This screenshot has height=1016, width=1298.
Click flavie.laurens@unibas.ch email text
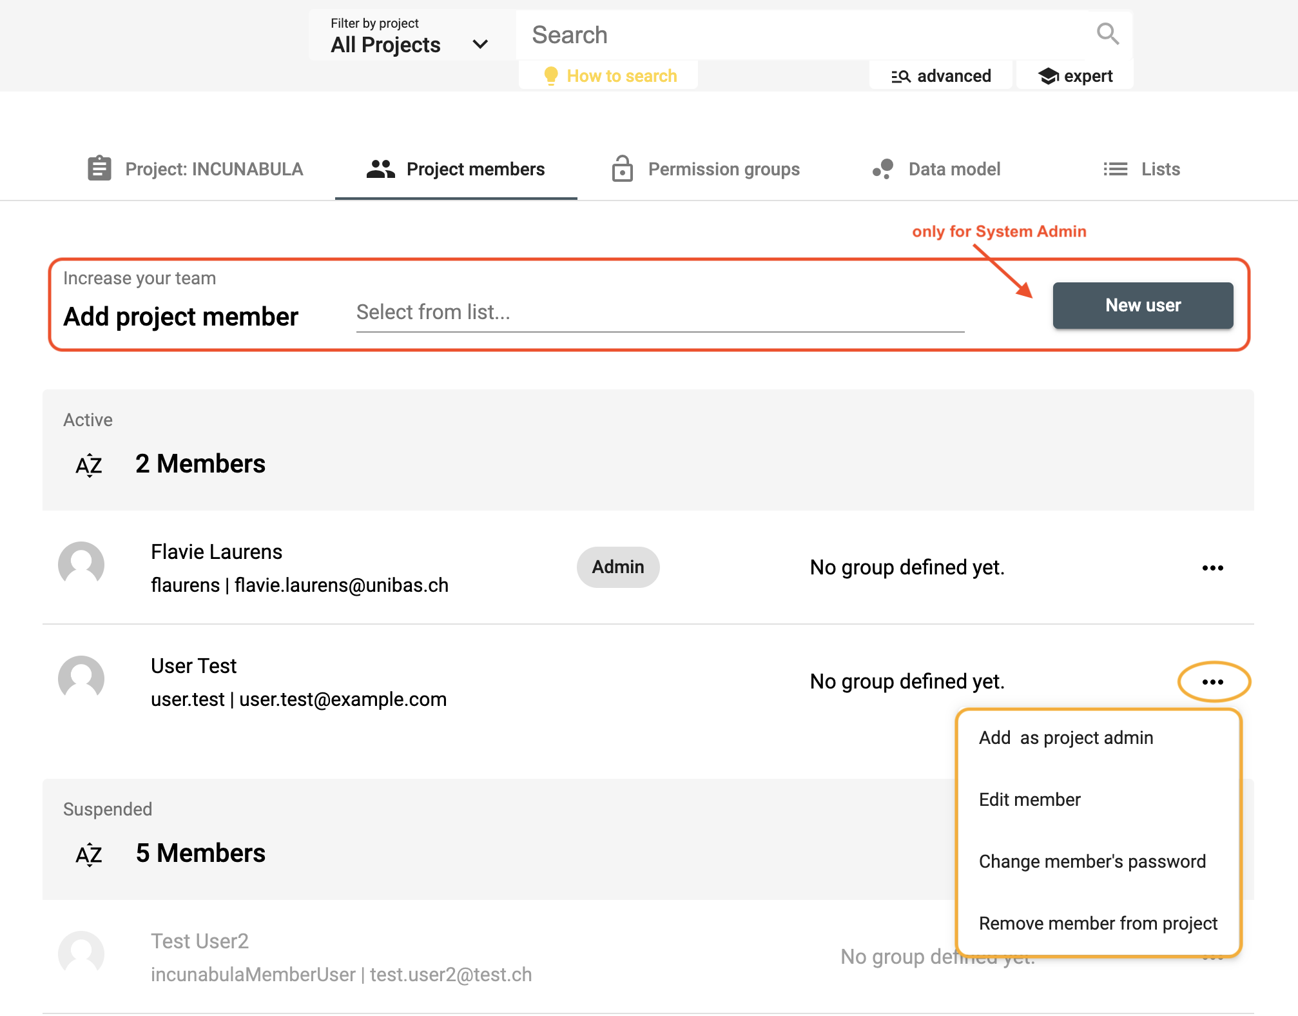pyautogui.click(x=341, y=585)
